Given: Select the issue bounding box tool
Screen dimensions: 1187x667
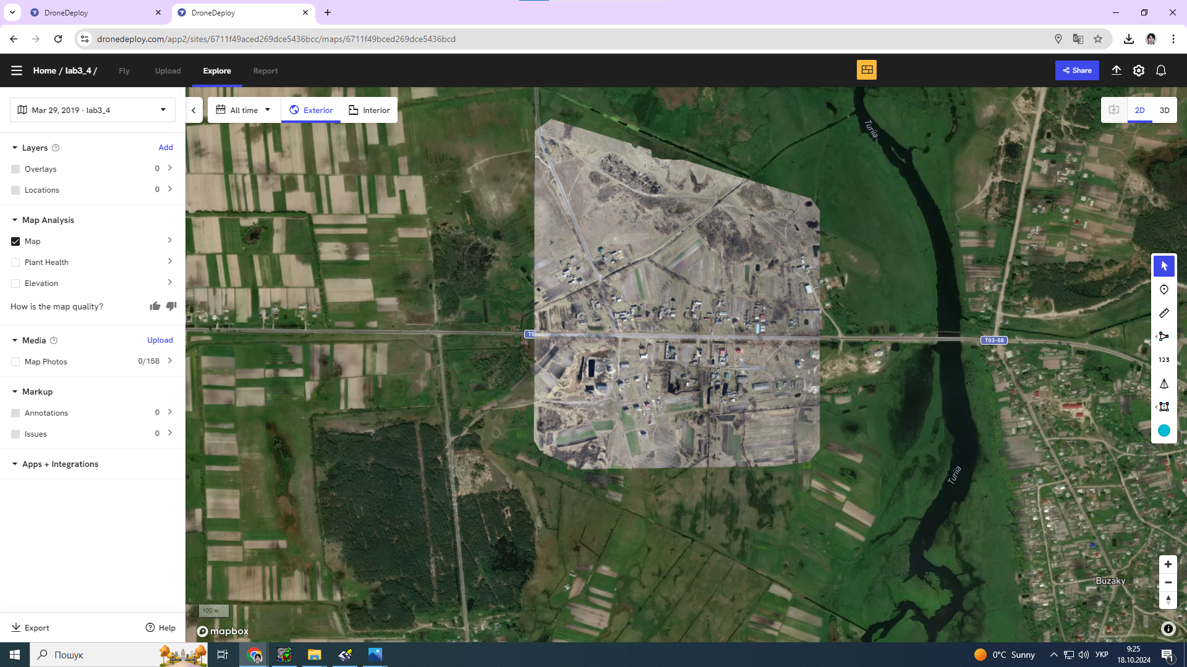Looking at the screenshot, I should tap(1164, 407).
